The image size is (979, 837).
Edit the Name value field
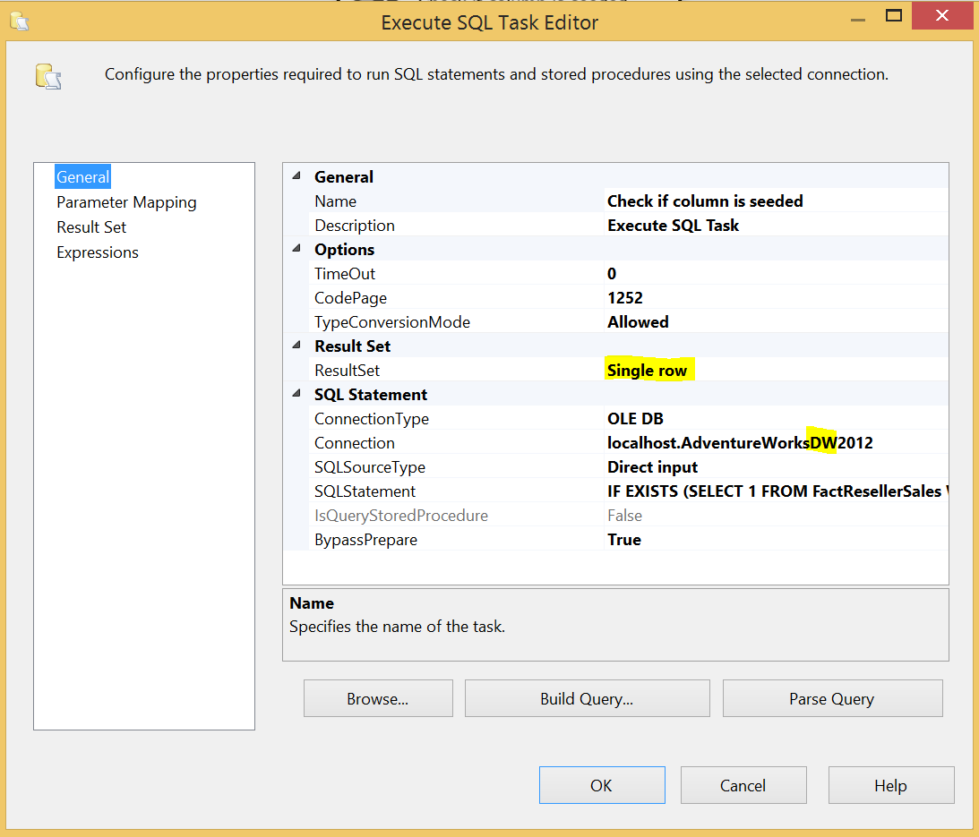tap(705, 201)
